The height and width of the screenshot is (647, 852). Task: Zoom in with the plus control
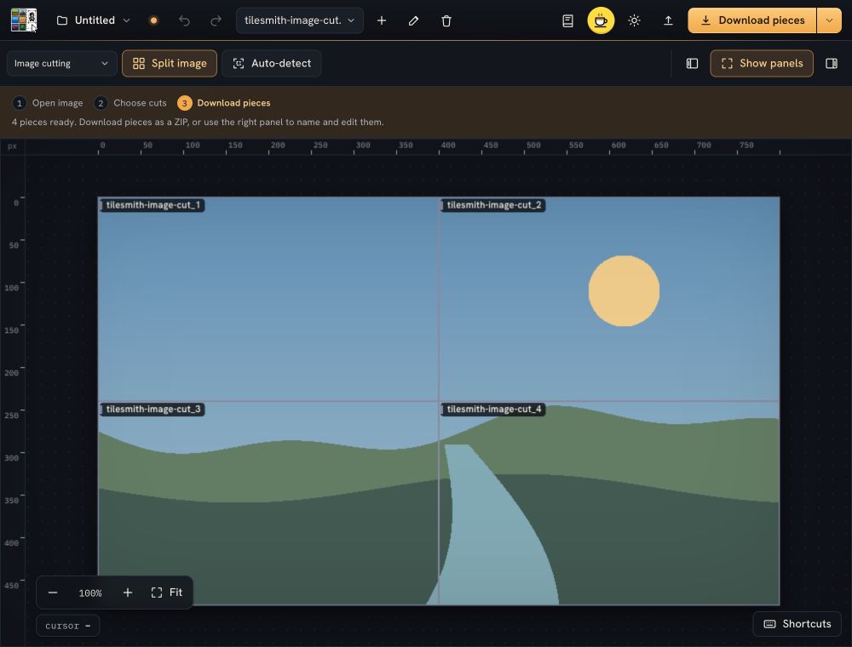pyautogui.click(x=128, y=593)
